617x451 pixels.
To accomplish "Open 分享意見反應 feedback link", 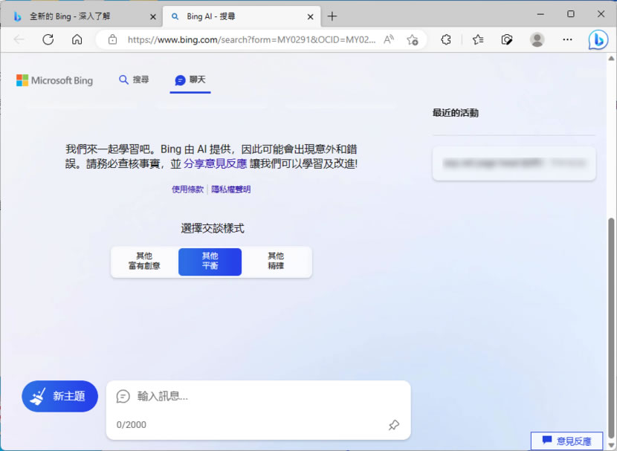I will tap(216, 163).
